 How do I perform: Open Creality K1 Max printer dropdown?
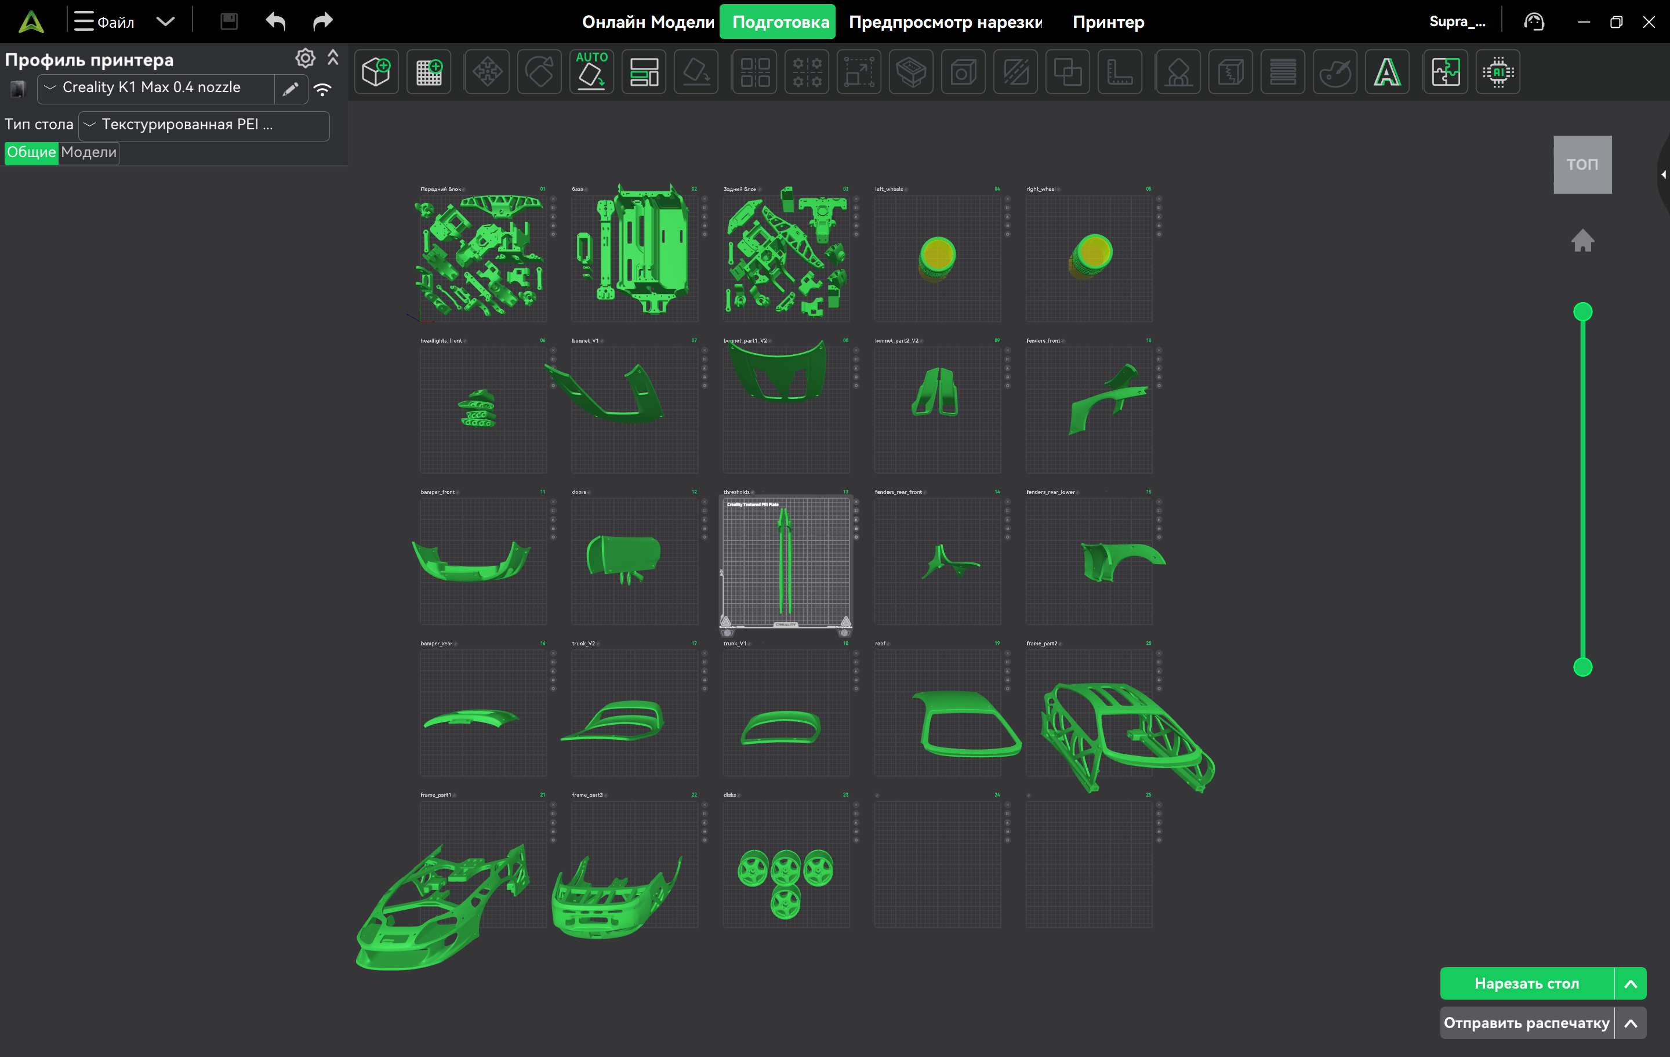pos(156,88)
